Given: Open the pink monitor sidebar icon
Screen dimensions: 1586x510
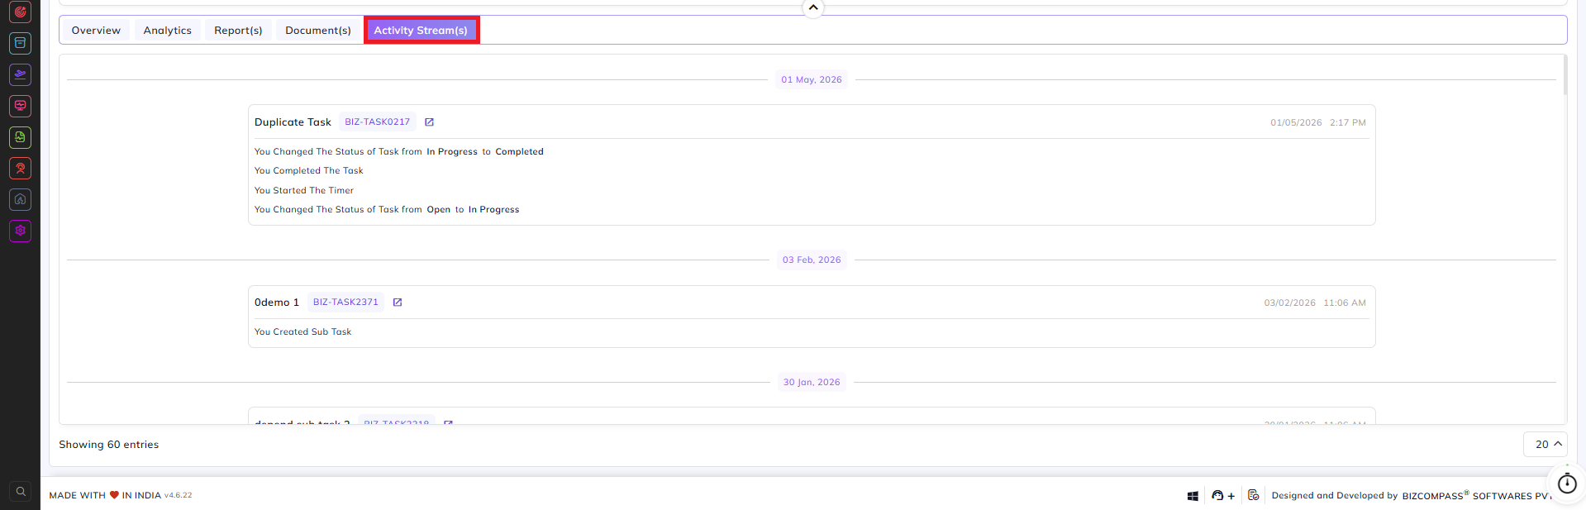Looking at the screenshot, I should pyautogui.click(x=21, y=106).
